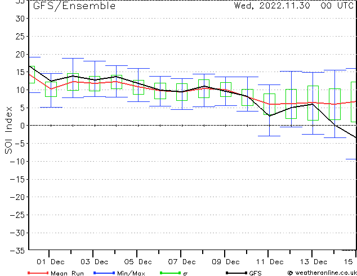Click the green sigma legend line
The height and width of the screenshot is (276, 357).
tap(170, 273)
